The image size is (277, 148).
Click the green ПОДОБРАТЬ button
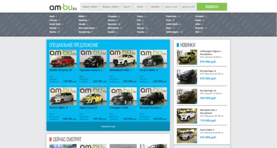coord(212,7)
